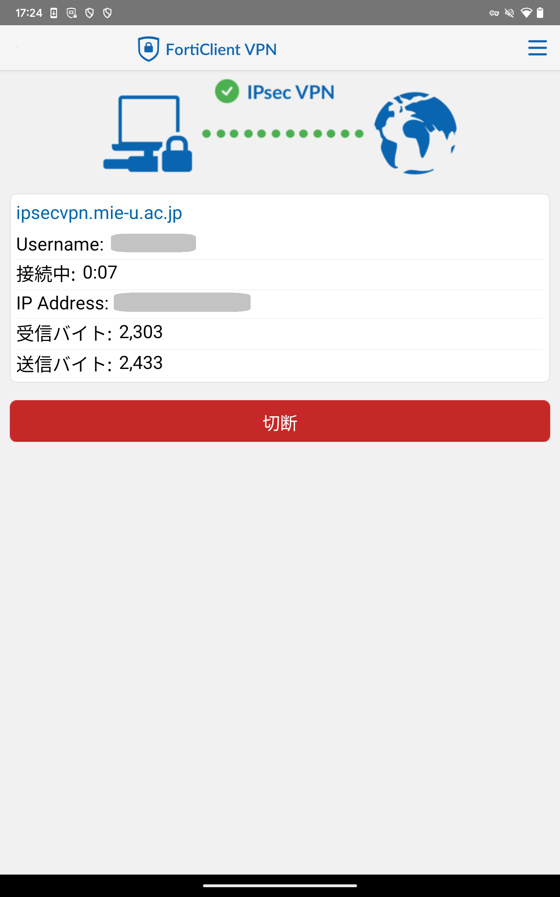Tap the muted sound status icon
The width and height of the screenshot is (560, 897).
click(510, 13)
